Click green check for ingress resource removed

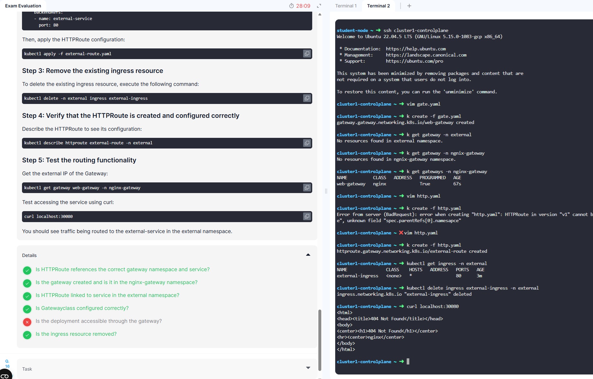27,335
